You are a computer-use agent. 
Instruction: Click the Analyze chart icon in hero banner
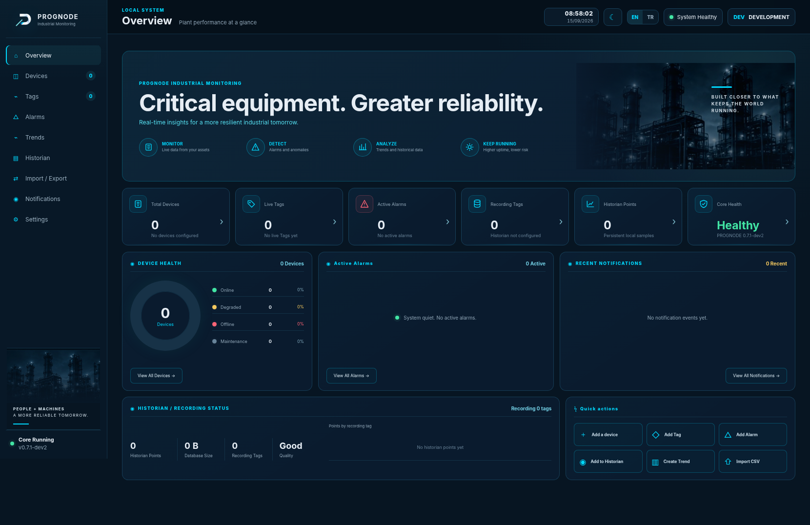pos(363,147)
